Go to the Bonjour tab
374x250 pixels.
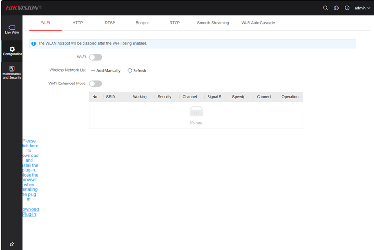coord(142,23)
